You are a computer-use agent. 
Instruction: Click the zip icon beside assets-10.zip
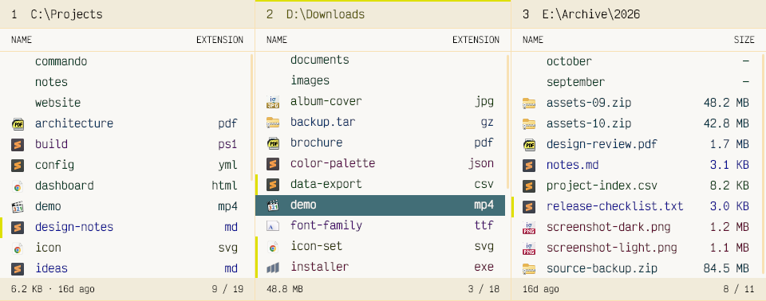coord(528,124)
